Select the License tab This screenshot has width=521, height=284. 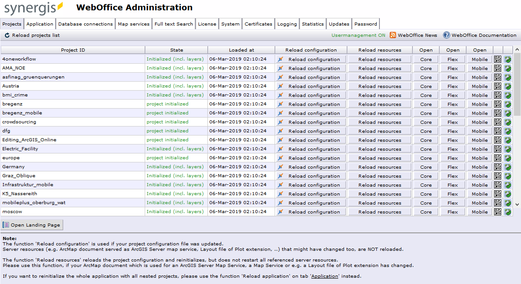click(x=207, y=23)
